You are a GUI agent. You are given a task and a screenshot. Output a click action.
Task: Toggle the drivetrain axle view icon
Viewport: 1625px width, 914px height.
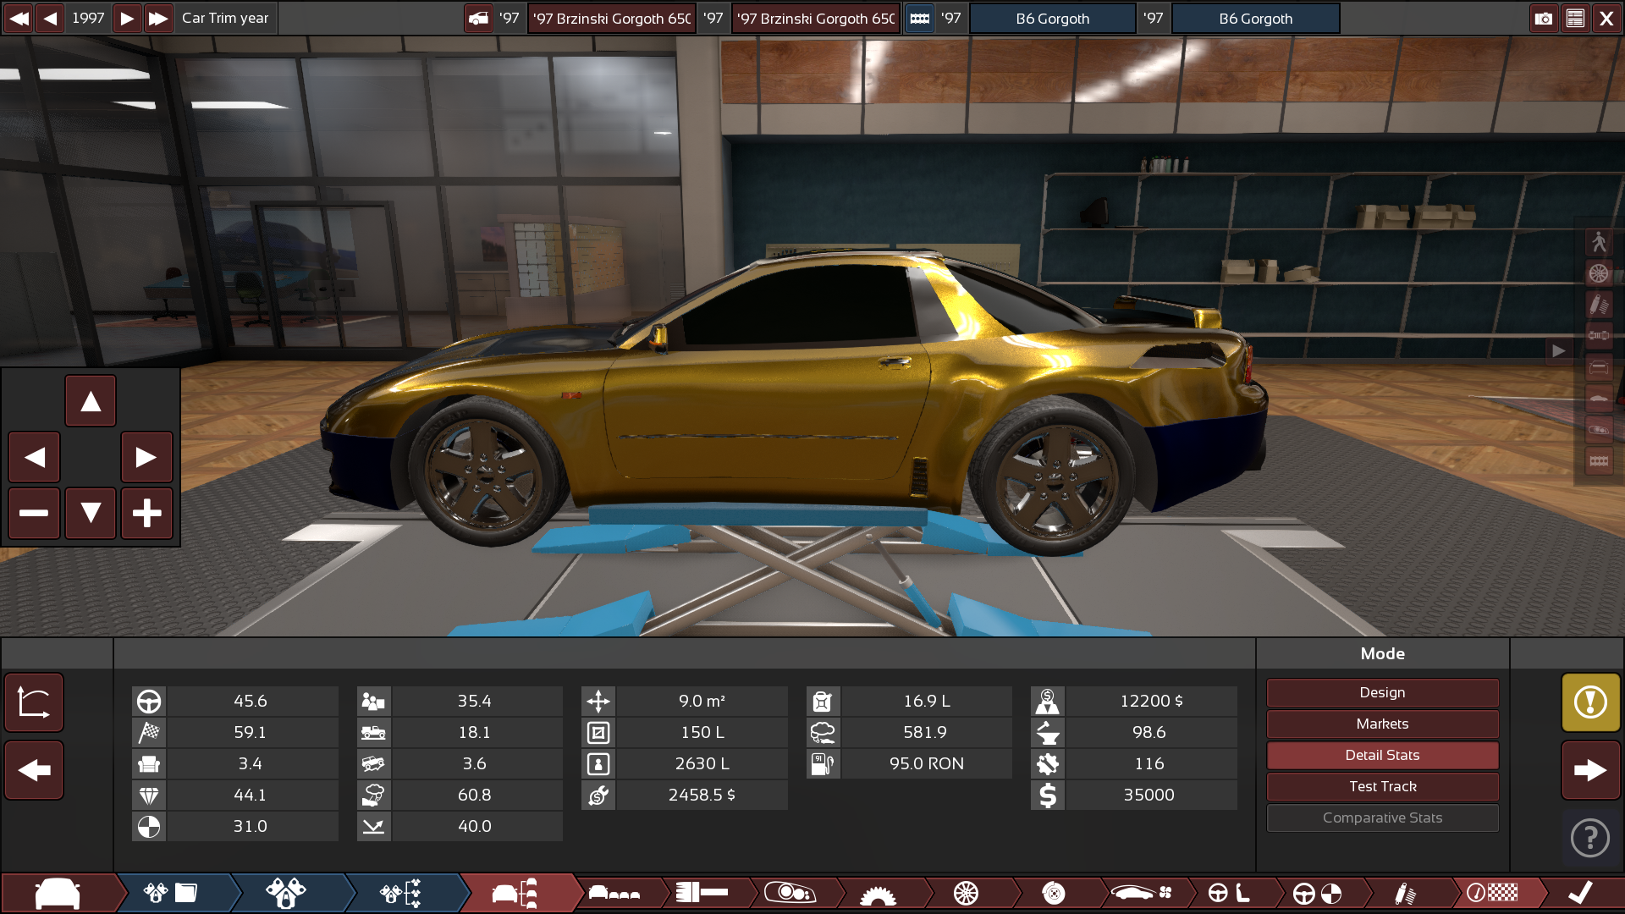[1599, 336]
